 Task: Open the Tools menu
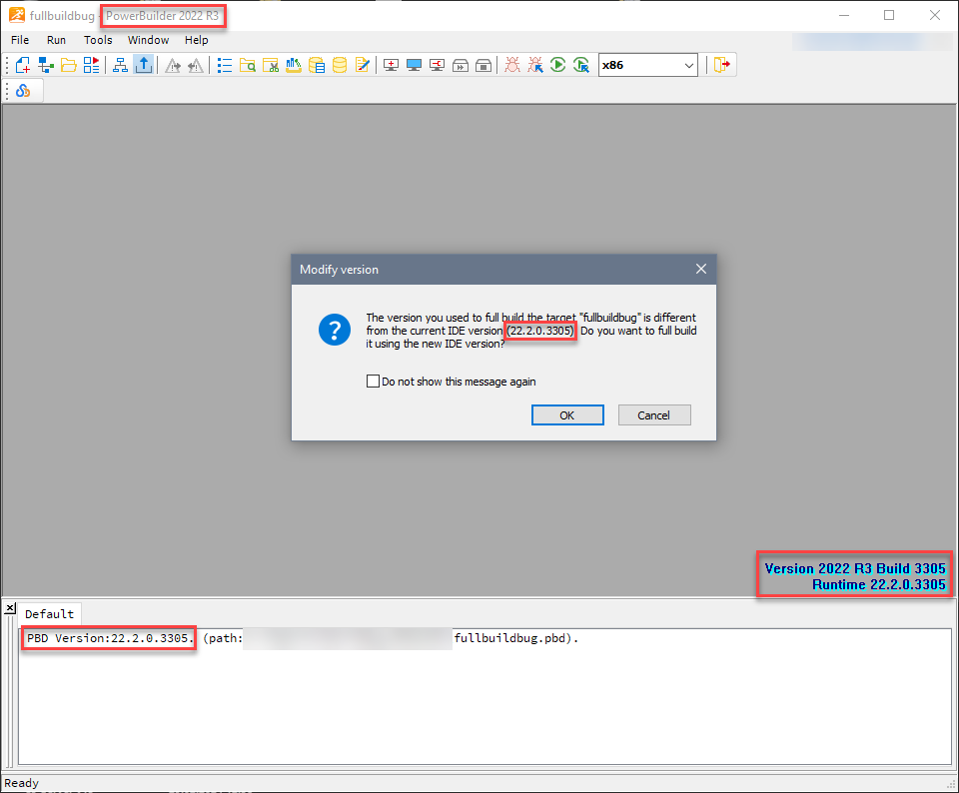click(x=98, y=40)
